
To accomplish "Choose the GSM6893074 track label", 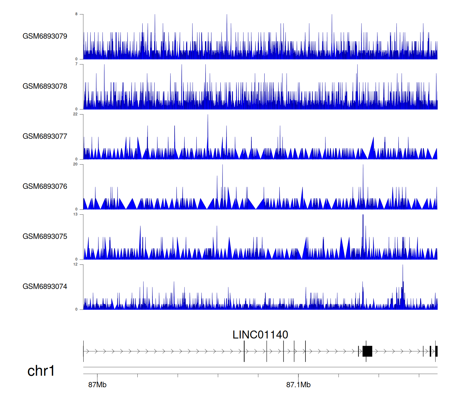I will click(45, 287).
